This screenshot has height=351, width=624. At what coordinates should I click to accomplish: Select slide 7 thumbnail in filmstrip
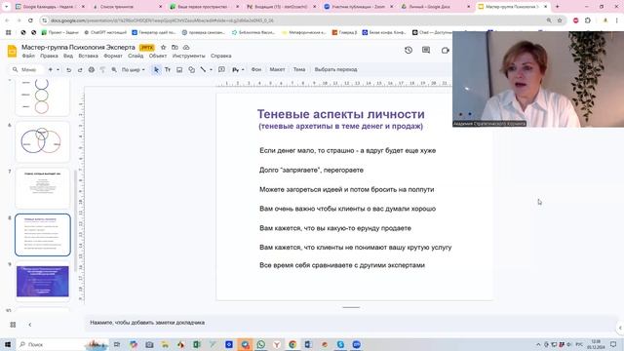(x=43, y=188)
